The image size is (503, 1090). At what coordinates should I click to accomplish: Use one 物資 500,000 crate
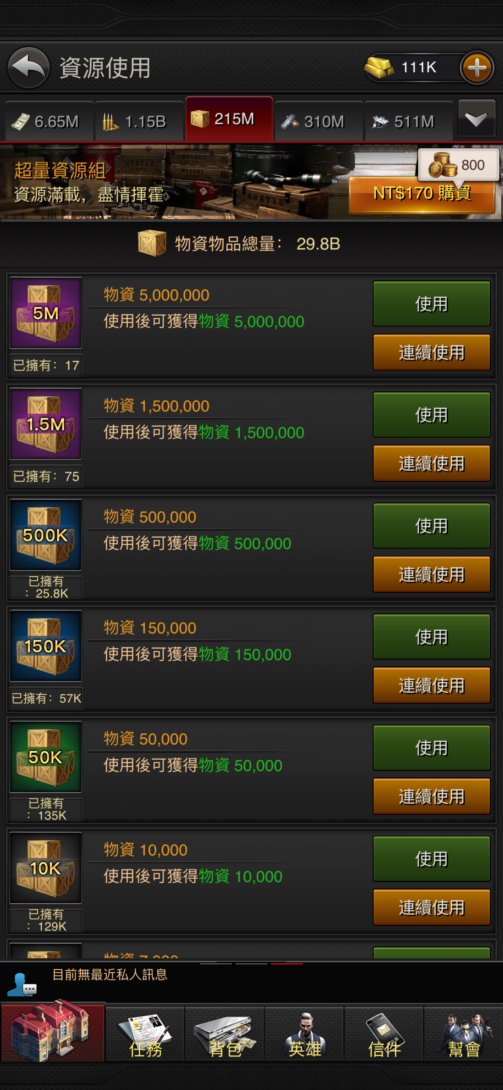coord(432,526)
